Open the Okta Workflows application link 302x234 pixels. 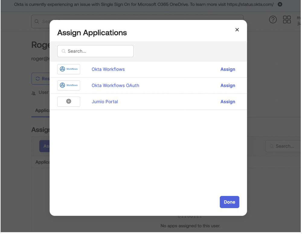point(108,69)
